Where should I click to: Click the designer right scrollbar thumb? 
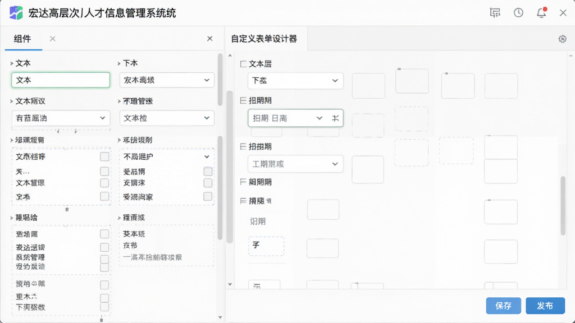click(x=563, y=205)
